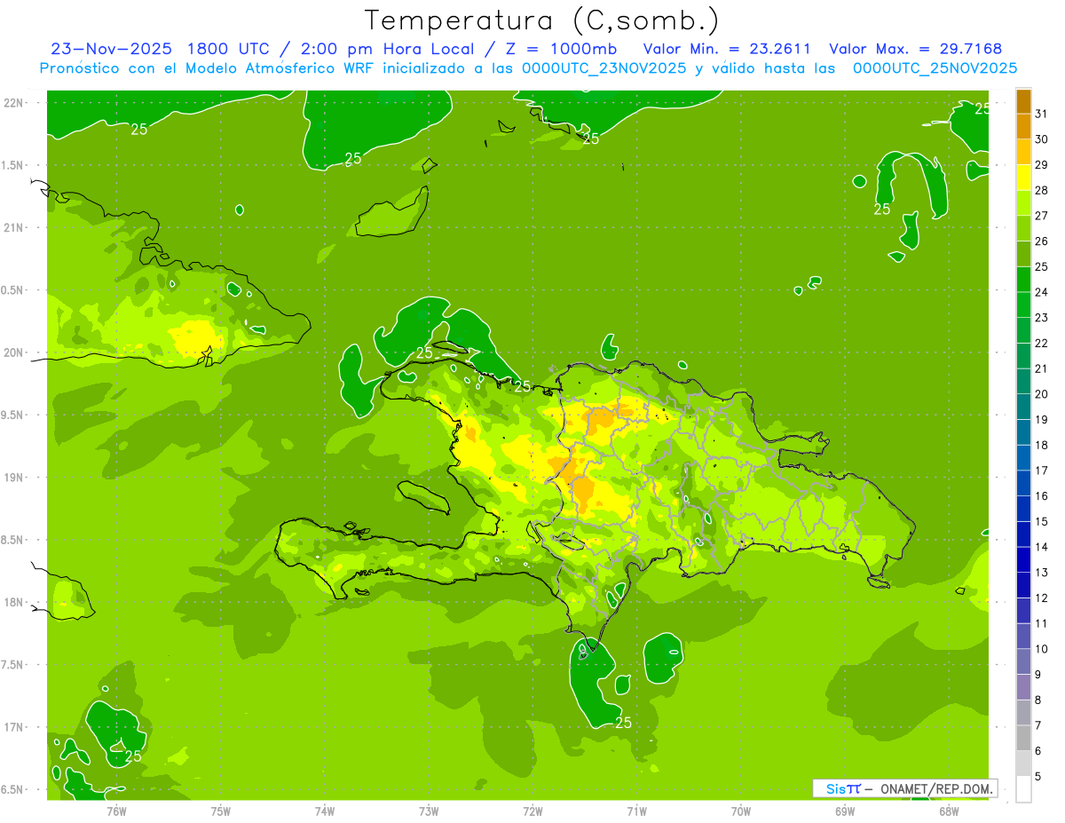Click the '69W' longitude axis label

coord(845,811)
